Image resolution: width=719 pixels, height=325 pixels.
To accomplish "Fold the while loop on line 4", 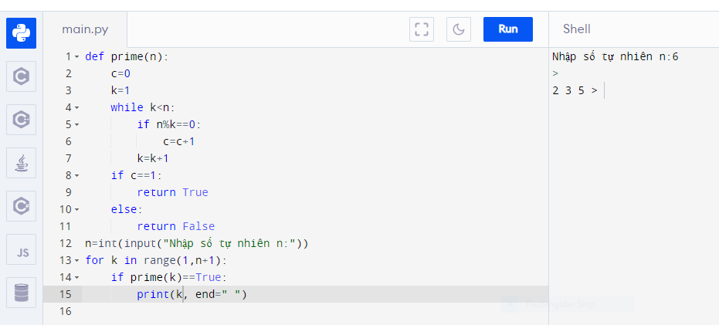I will (x=77, y=108).
